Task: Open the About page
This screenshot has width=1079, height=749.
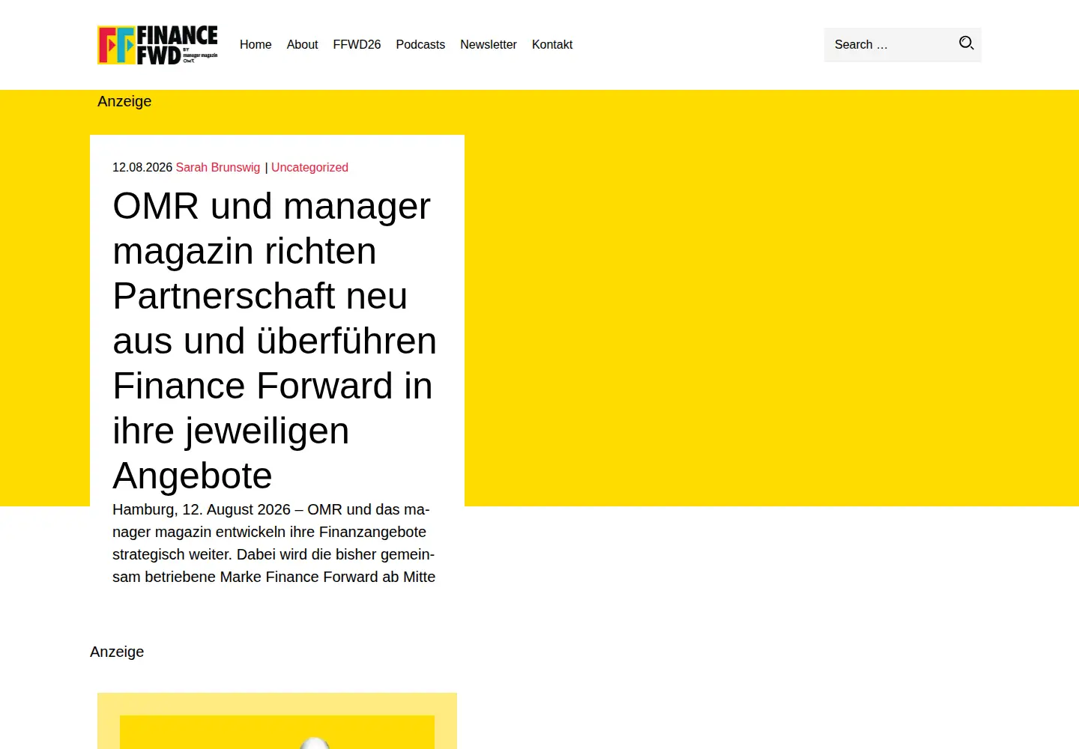Action: [302, 45]
